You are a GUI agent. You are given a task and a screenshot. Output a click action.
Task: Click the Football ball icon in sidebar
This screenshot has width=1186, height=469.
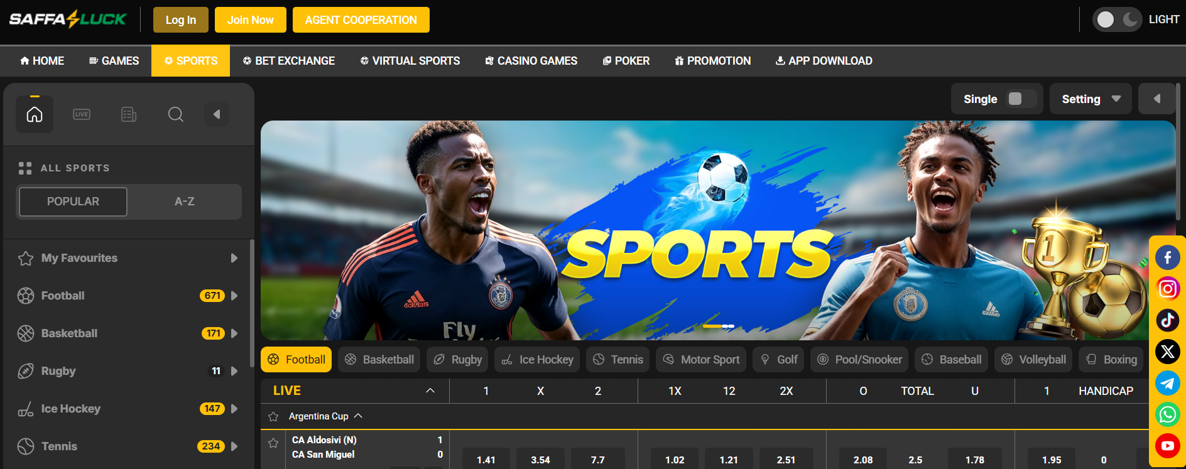[26, 296]
